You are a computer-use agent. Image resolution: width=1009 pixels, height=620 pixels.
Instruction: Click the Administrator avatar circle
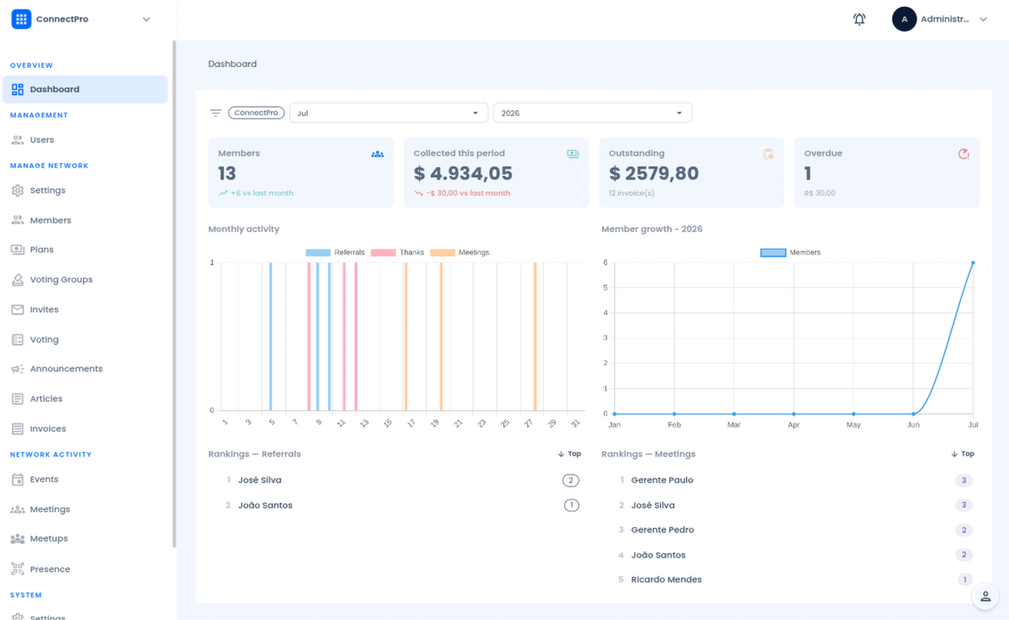pos(904,19)
